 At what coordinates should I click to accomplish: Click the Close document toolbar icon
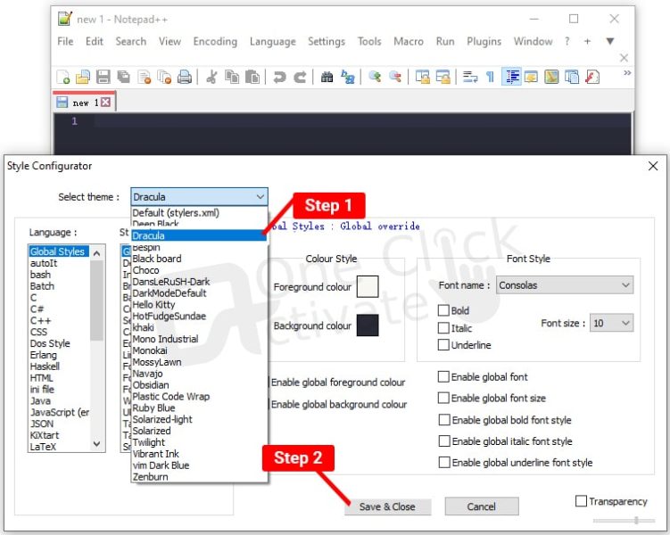pyautogui.click(x=145, y=77)
